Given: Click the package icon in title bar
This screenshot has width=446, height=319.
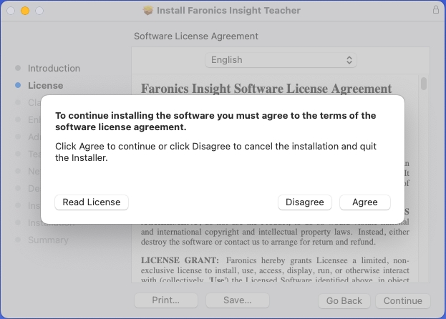Looking at the screenshot, I should 148,11.
